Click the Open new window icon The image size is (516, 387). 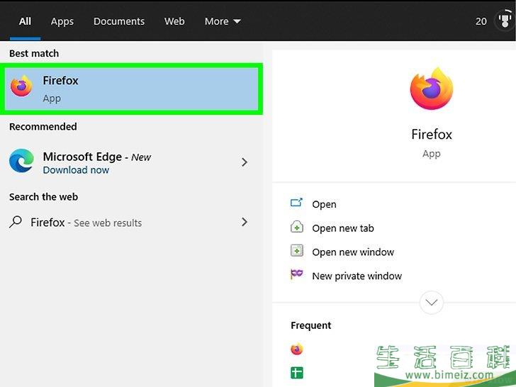tap(297, 251)
